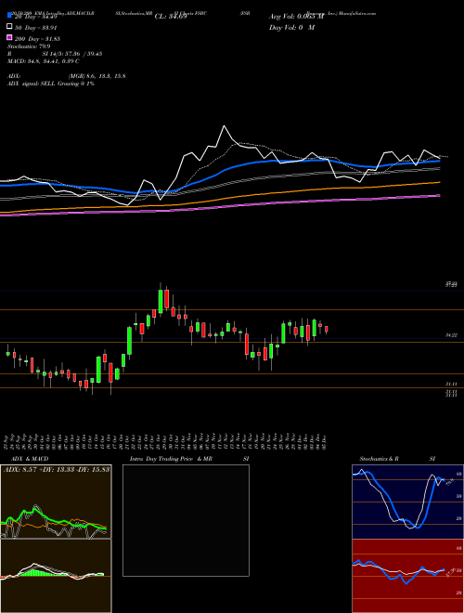Click the 'Intra Day Trading Price & MRSI' title

click(x=189, y=459)
